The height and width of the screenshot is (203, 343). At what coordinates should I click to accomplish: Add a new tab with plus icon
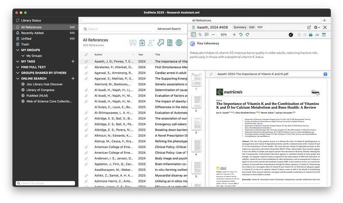coord(325,20)
